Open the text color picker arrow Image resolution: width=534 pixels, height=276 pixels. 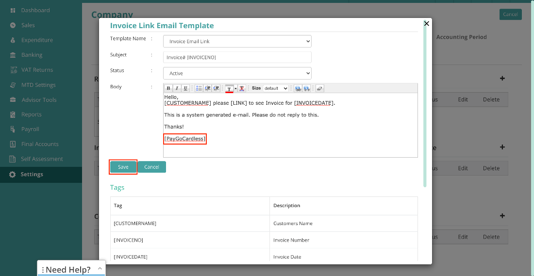[235, 88]
